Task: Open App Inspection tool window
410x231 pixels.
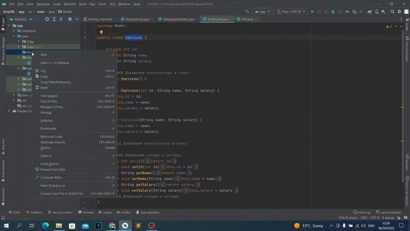Action: pyautogui.click(x=147, y=212)
